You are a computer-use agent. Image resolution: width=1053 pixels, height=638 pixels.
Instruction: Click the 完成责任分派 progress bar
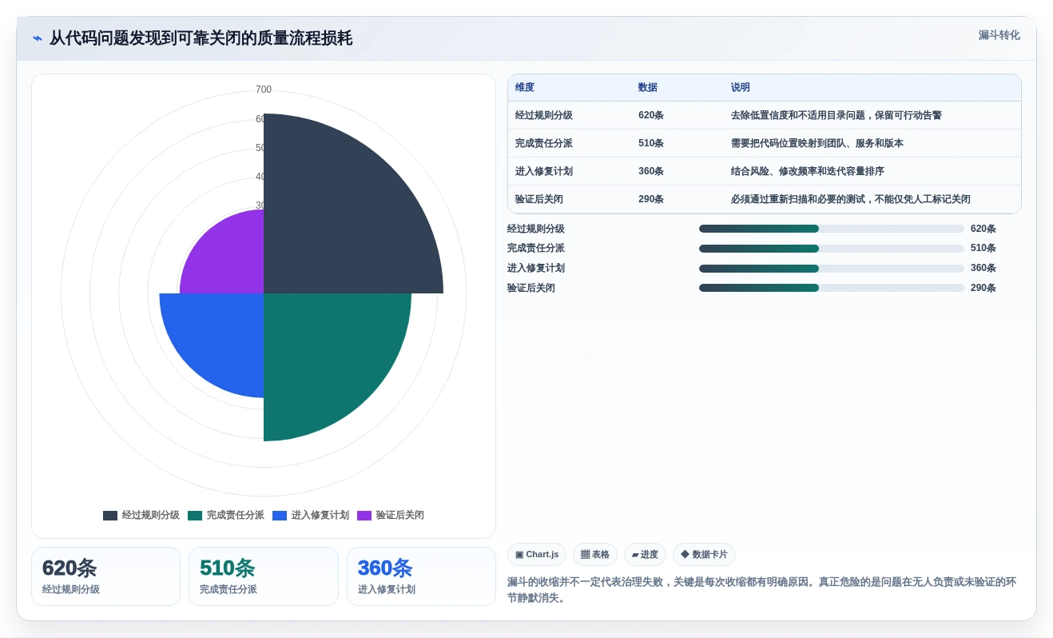[832, 249]
